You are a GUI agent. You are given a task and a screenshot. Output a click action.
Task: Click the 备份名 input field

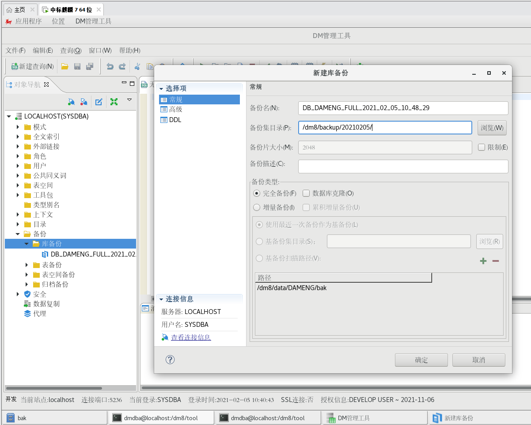click(x=403, y=108)
